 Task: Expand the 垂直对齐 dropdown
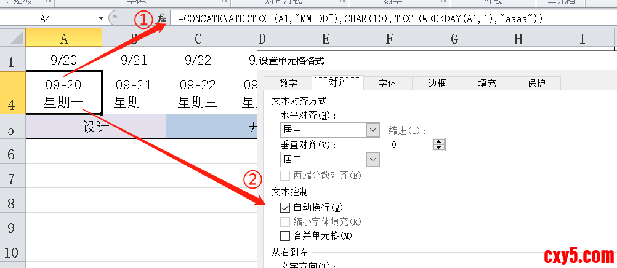pyautogui.click(x=373, y=159)
